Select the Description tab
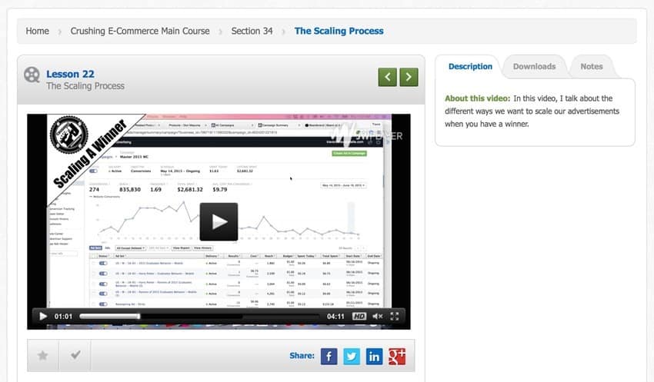Viewport: 654px width, 382px height. 470,67
